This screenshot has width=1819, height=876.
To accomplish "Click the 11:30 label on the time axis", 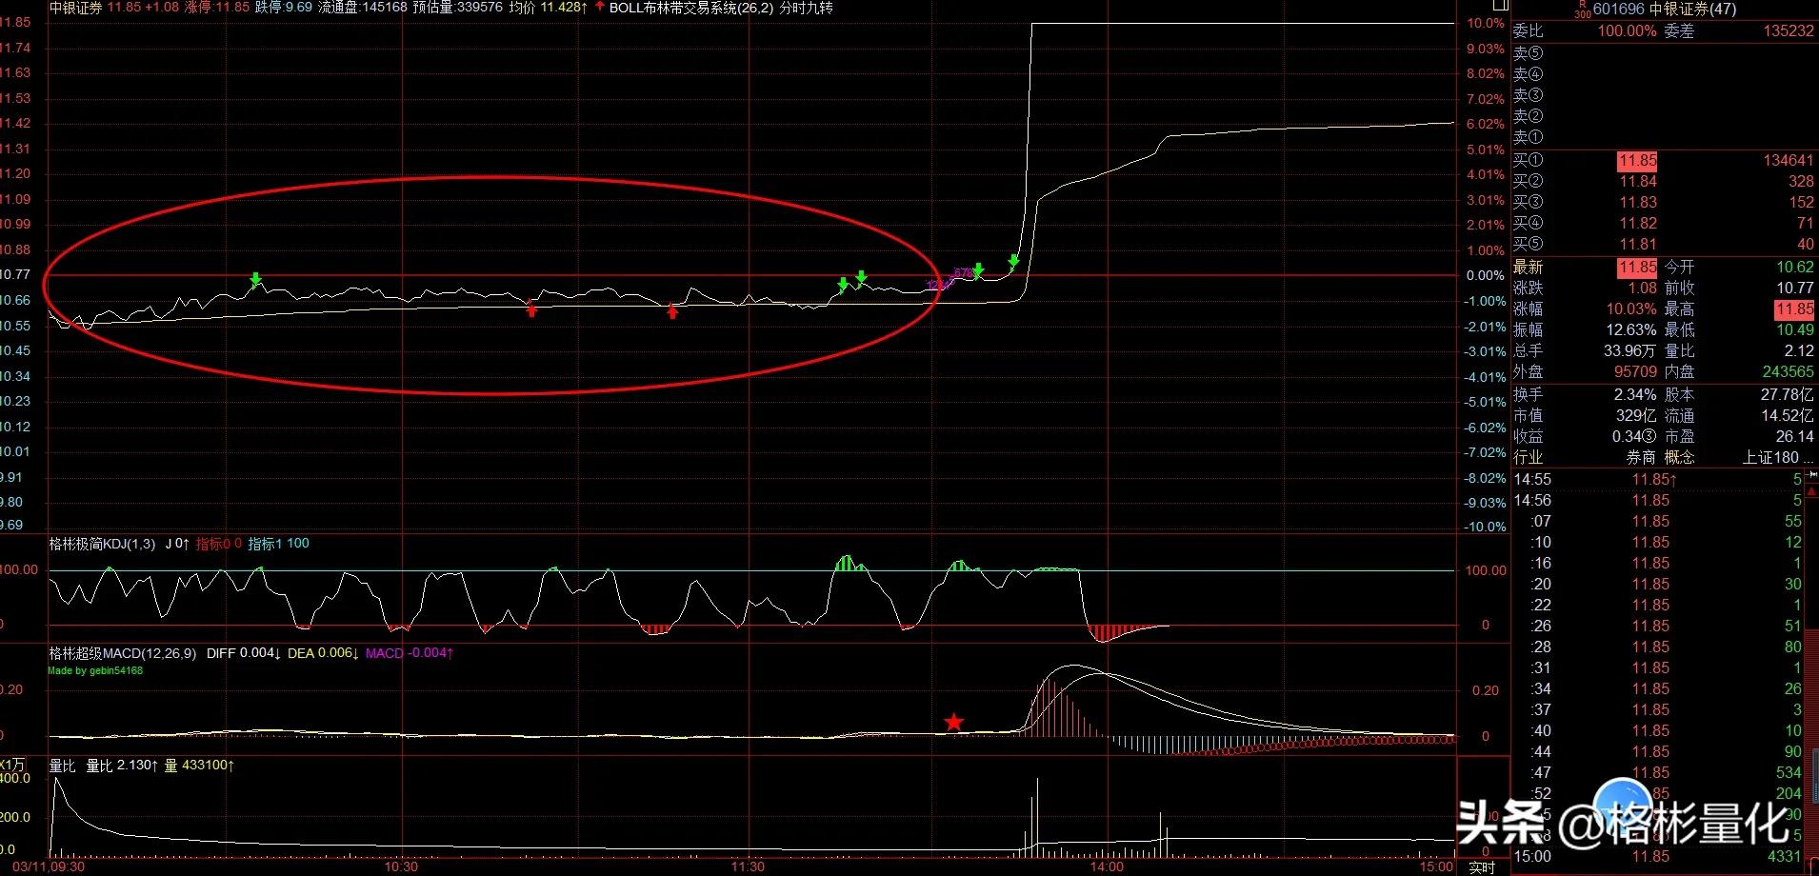I will tap(748, 866).
